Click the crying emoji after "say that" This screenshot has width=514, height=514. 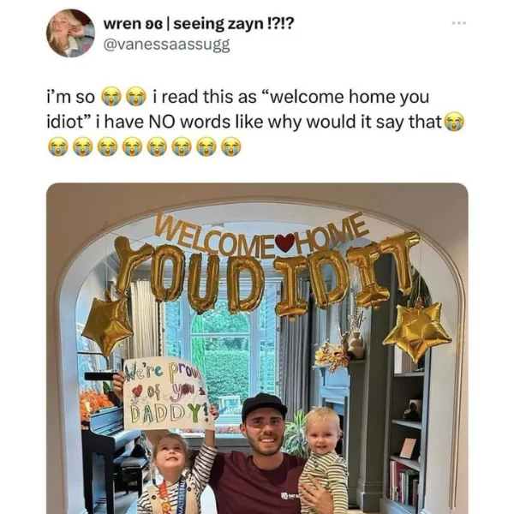click(454, 122)
